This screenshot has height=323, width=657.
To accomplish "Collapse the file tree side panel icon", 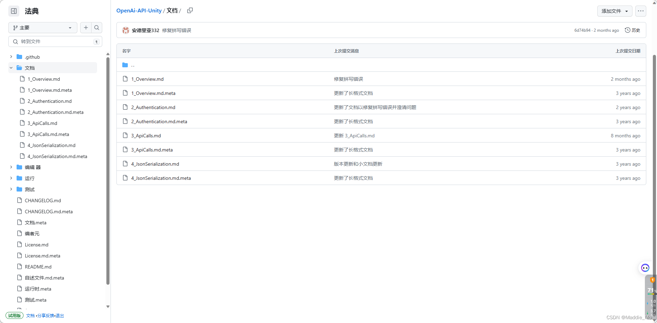I will coord(14,11).
